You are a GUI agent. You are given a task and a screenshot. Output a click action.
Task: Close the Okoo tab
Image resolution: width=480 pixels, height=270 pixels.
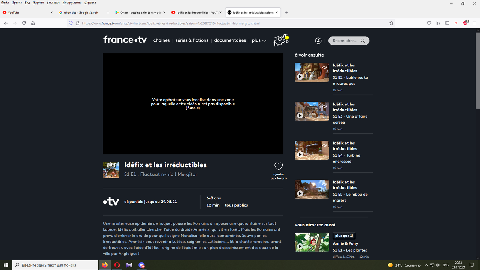[164, 12]
